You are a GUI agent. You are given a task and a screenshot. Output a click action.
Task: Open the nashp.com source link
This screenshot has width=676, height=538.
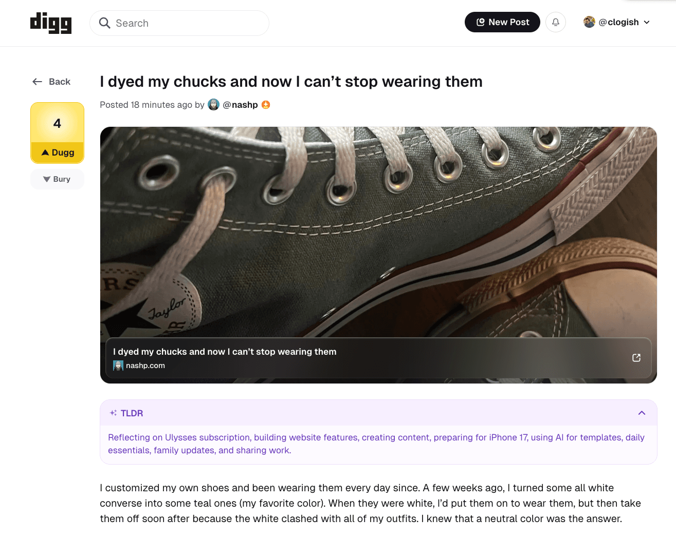click(145, 366)
